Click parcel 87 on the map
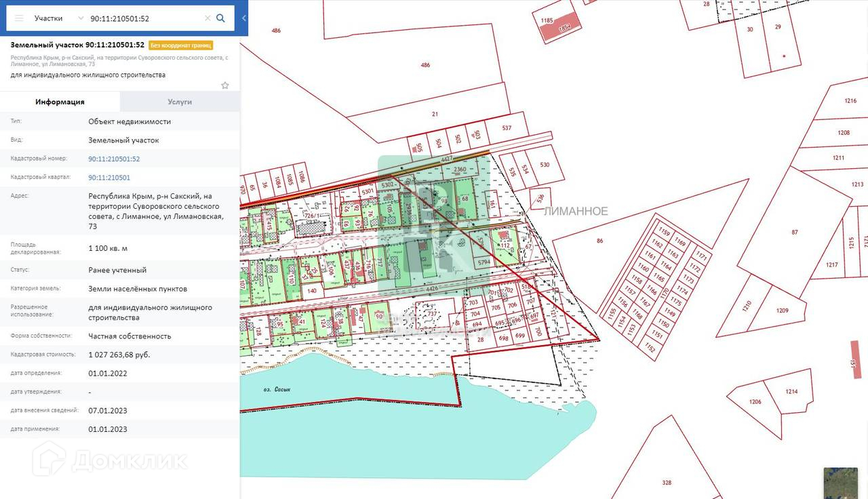Screen dimensions: 868x499 795,233
